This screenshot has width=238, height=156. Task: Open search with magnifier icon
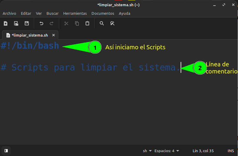[102, 23]
